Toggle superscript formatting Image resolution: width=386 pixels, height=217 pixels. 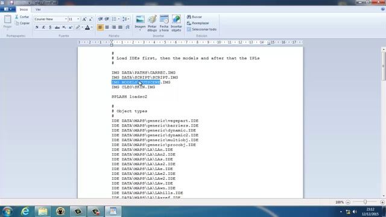click(71, 27)
